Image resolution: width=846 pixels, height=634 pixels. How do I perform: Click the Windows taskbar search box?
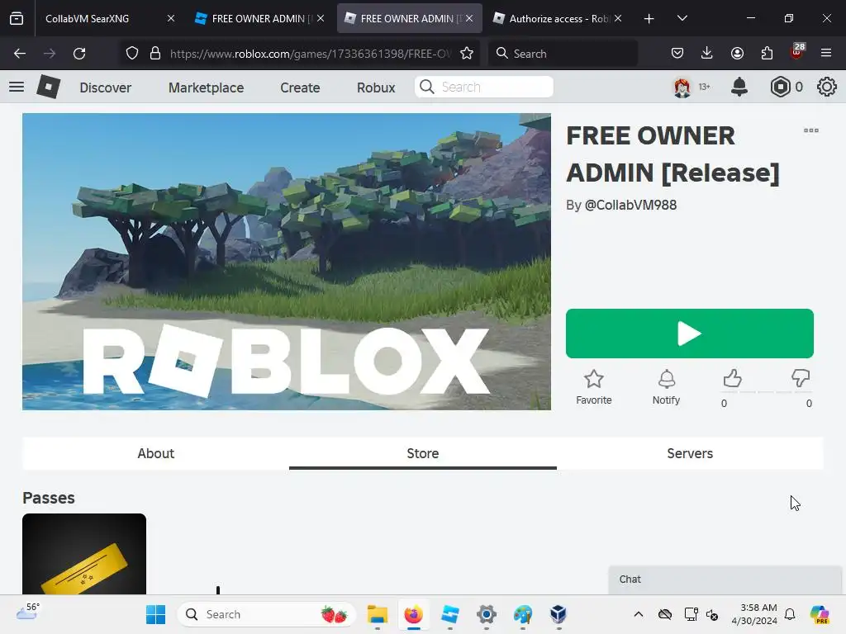[267, 614]
